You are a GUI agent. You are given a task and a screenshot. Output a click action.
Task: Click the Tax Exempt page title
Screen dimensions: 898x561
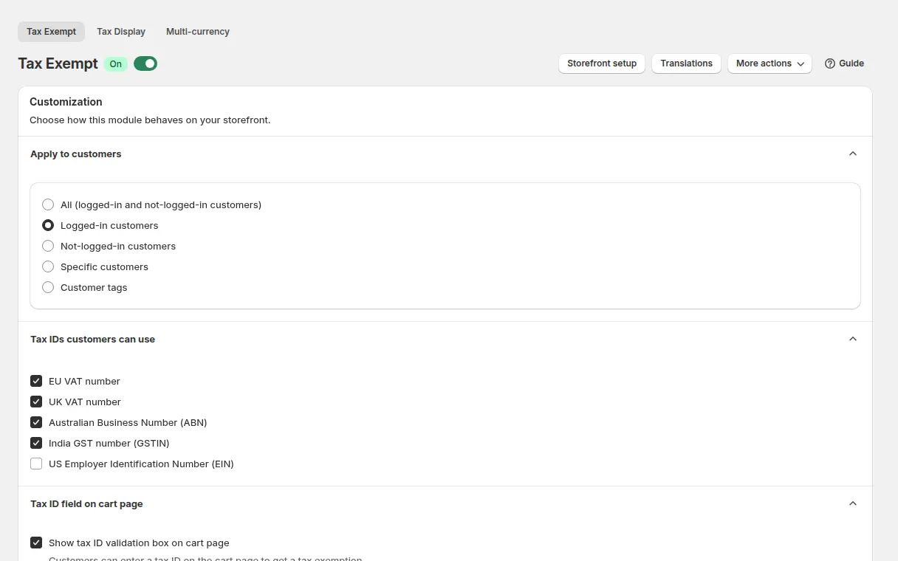(58, 63)
